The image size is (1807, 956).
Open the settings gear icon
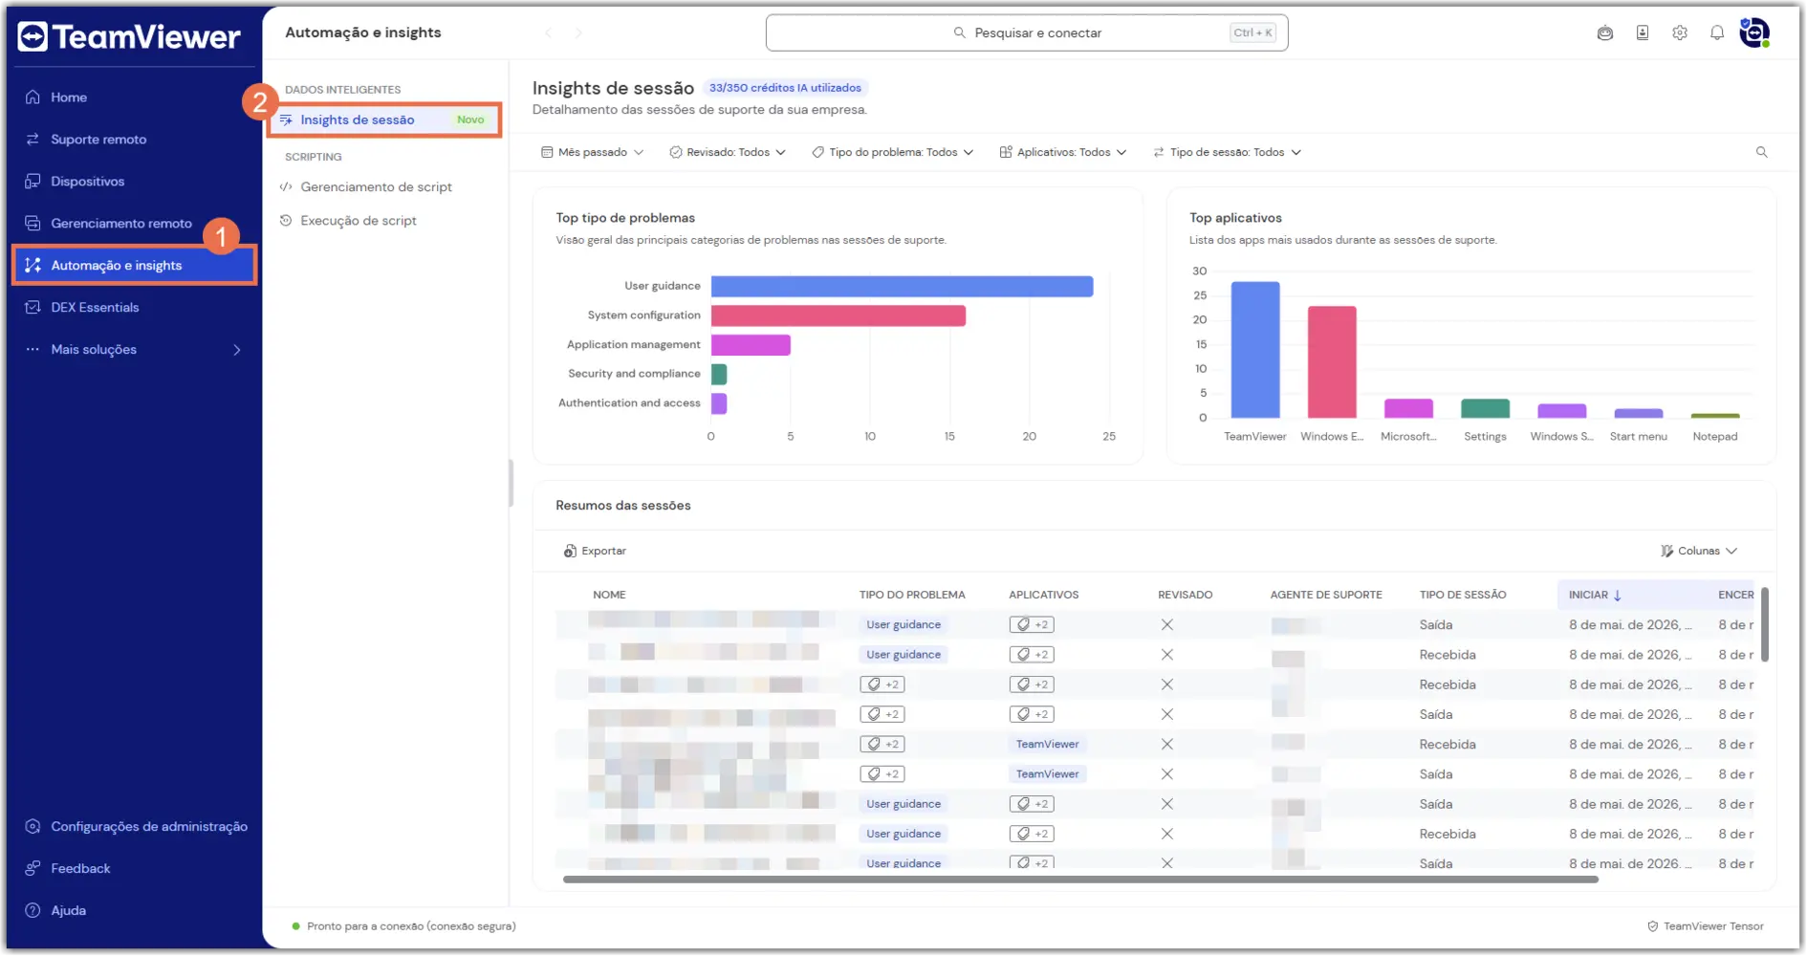[1680, 33]
